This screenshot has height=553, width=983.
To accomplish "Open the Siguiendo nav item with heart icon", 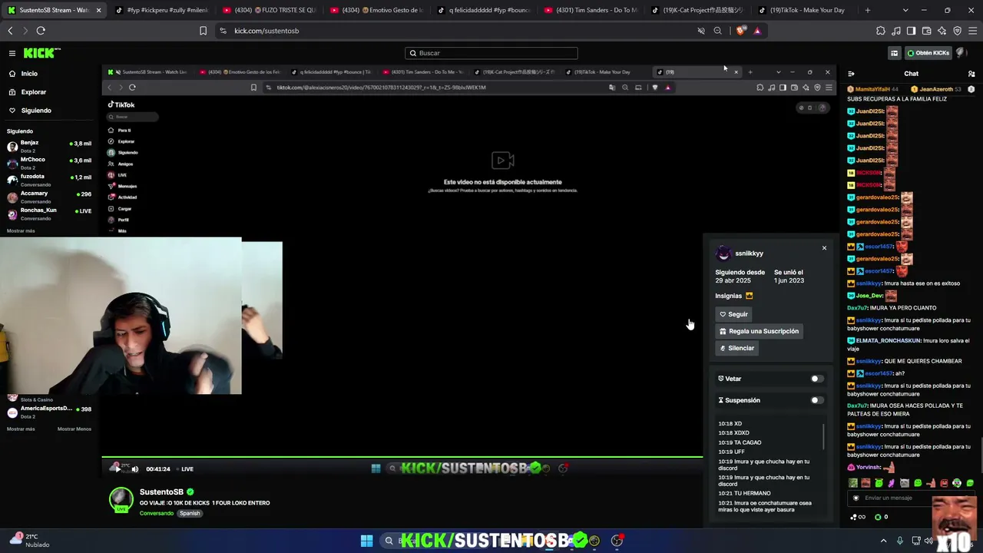I will [29, 111].
